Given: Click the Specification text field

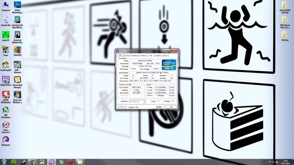Looking at the screenshot, I should 153,72.
